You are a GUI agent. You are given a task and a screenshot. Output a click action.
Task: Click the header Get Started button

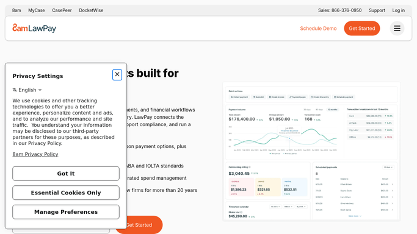click(x=361, y=29)
